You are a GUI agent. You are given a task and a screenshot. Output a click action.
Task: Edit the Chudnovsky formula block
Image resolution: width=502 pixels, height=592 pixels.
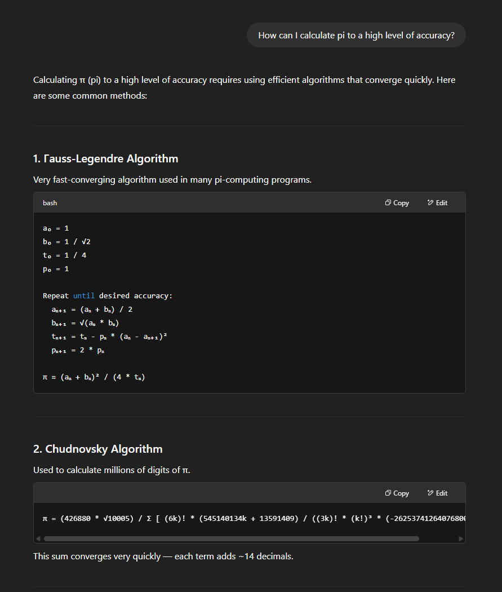coord(437,493)
